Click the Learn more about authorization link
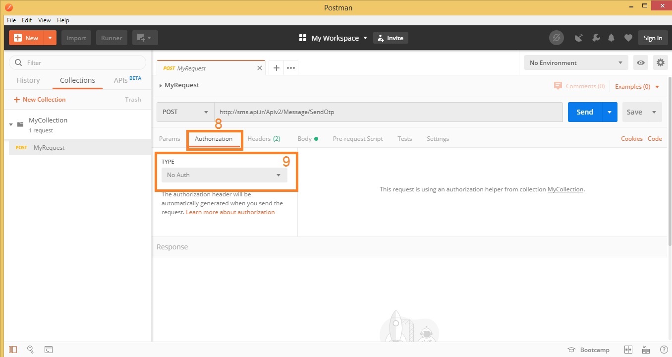Viewport: 672px width, 357px height. (x=230, y=212)
